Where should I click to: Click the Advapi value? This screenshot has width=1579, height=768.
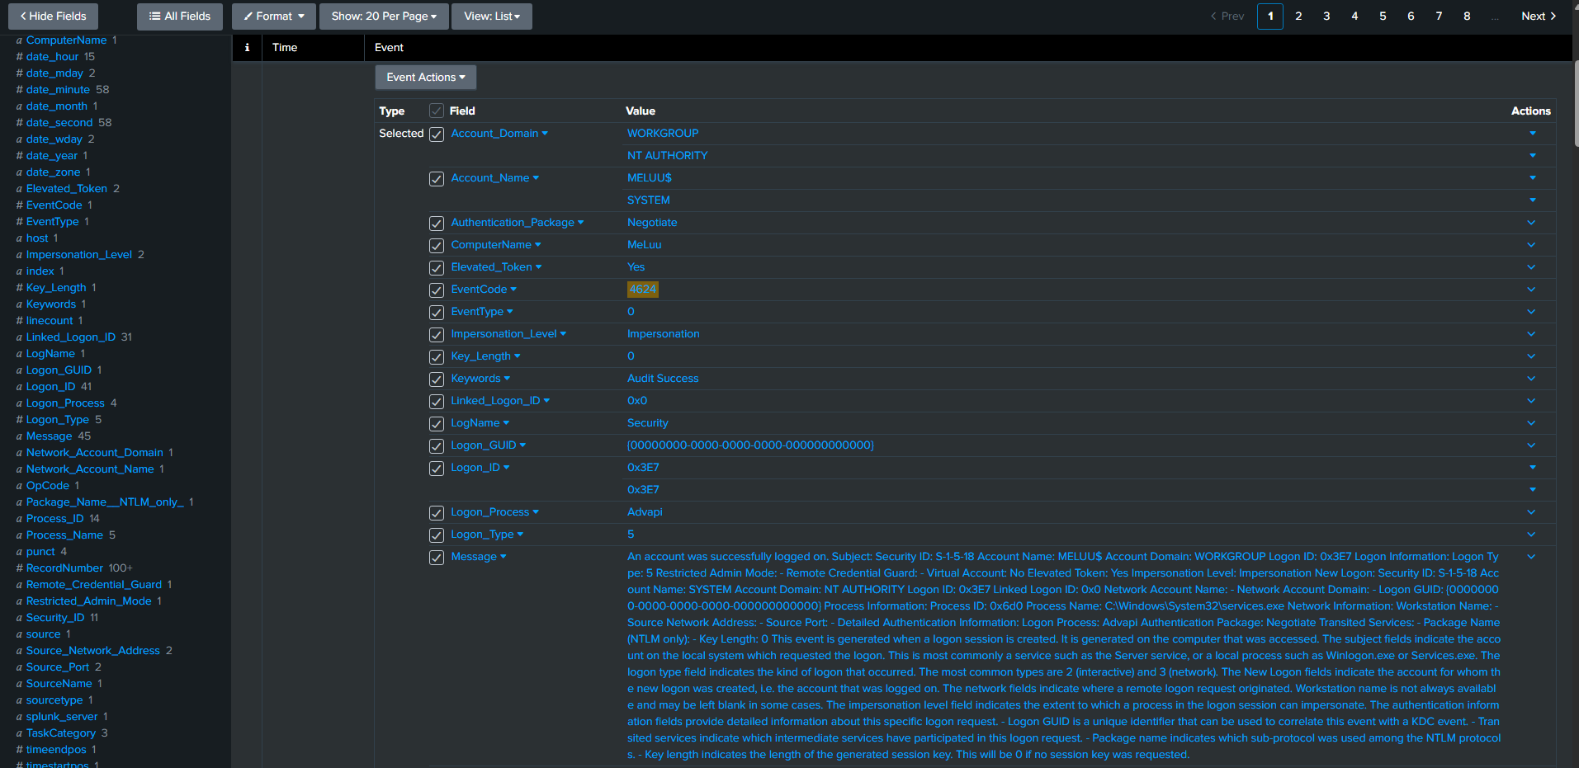645,512
